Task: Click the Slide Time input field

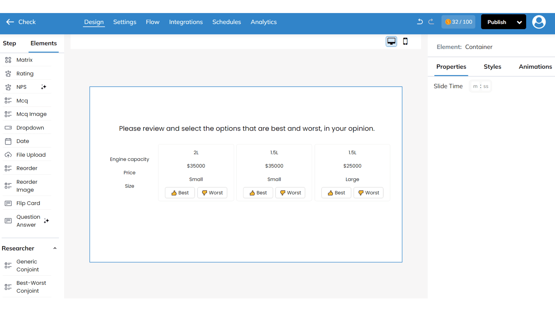Action: click(480, 86)
